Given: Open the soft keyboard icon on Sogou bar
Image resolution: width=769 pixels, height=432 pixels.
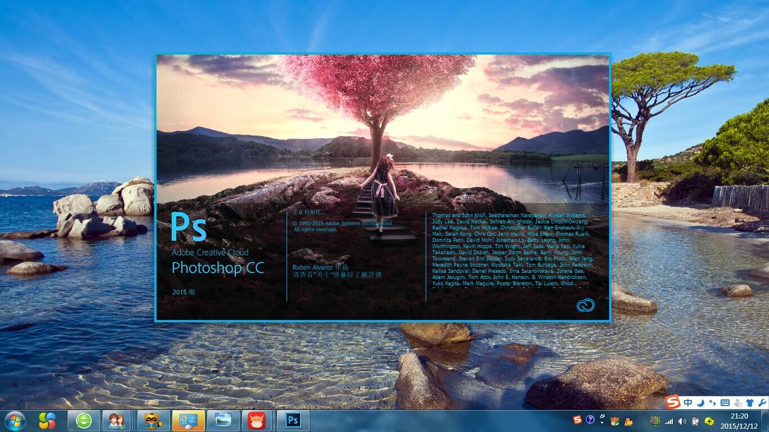Looking at the screenshot, I should tap(725, 403).
